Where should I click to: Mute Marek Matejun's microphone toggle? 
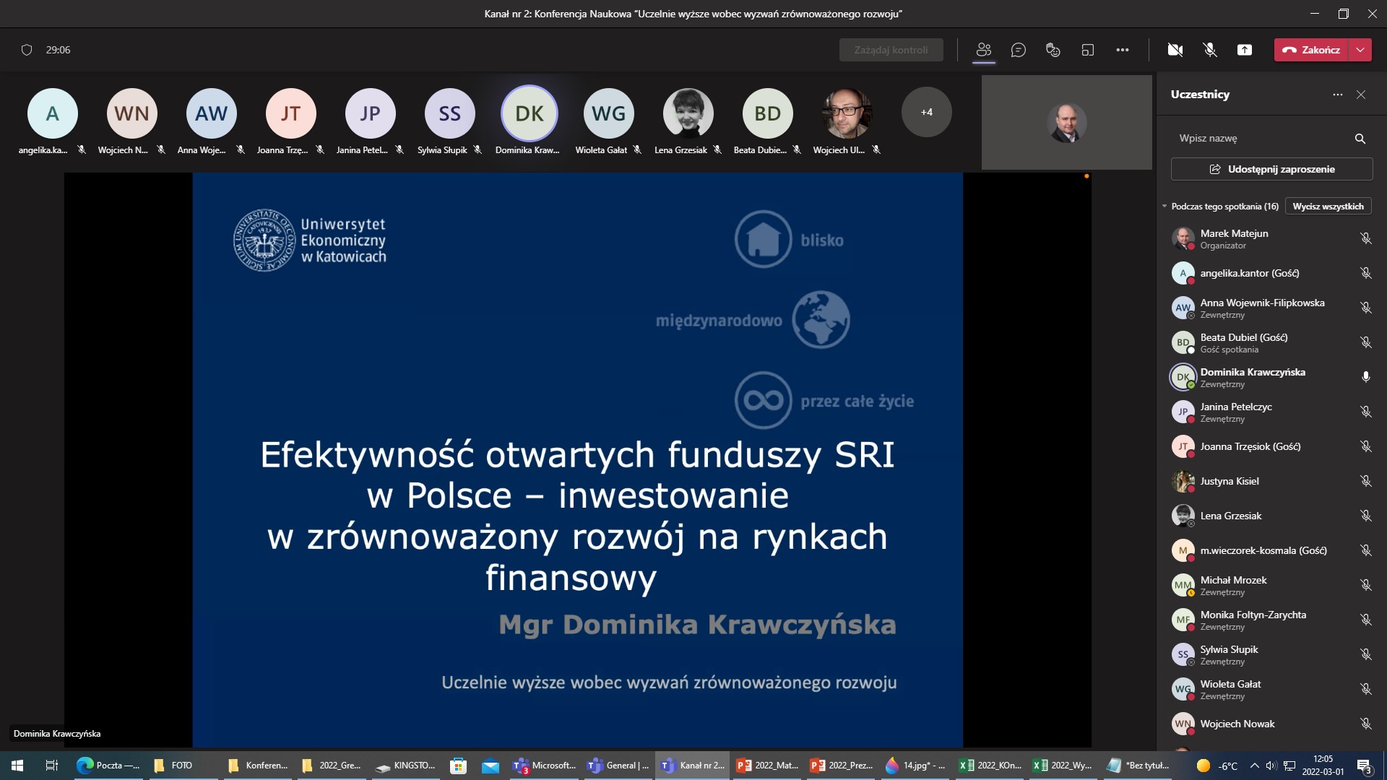coord(1366,238)
